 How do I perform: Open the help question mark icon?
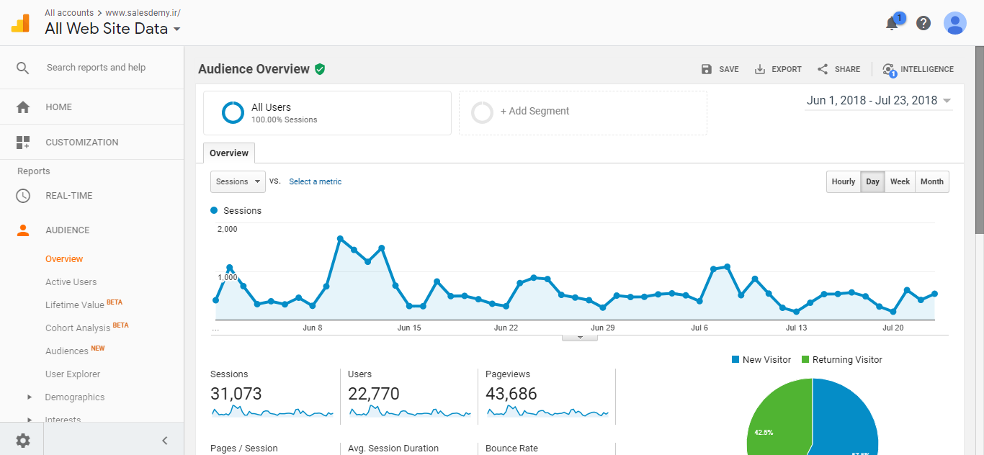coord(923,23)
